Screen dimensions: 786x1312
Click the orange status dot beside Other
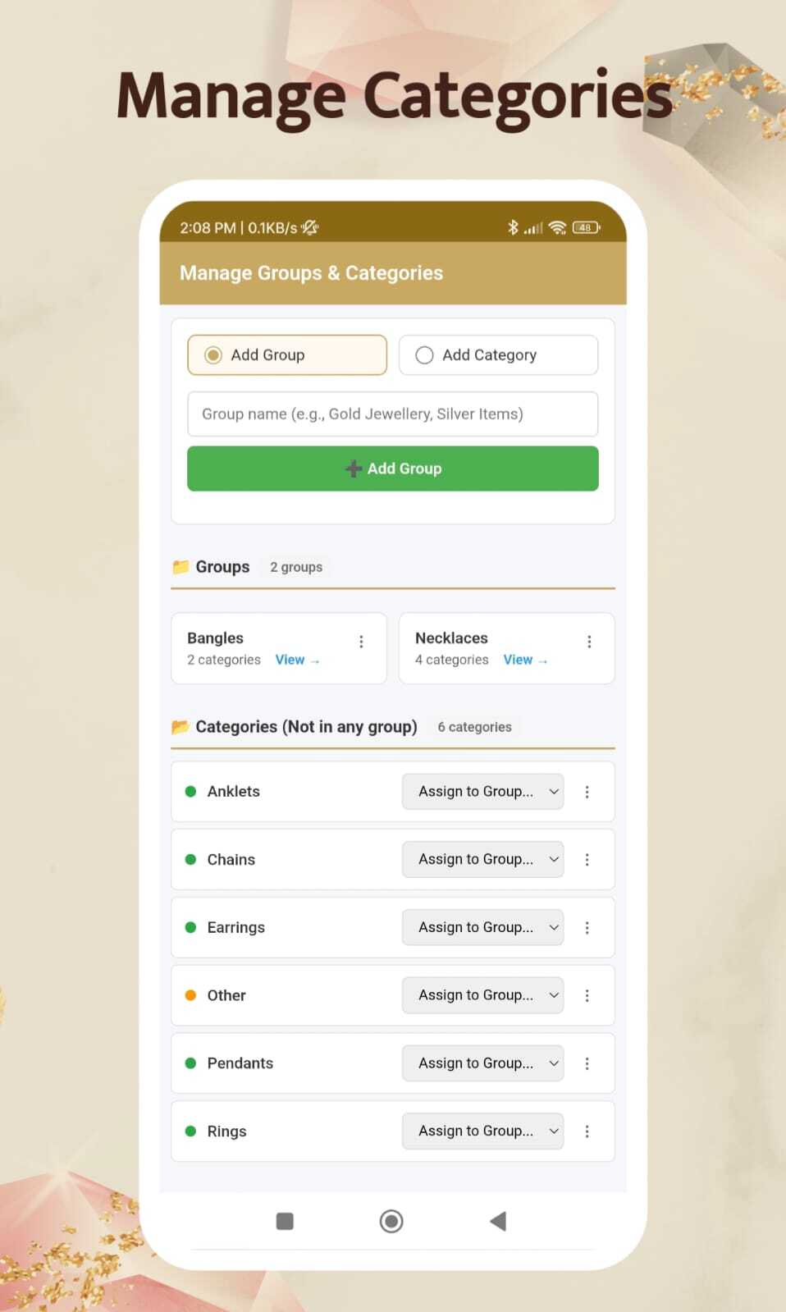[190, 995]
